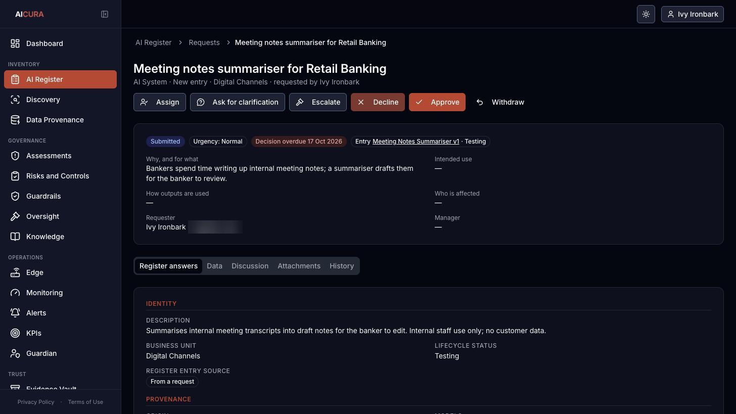Open the Guardrails section
736x414 pixels.
coord(60,196)
